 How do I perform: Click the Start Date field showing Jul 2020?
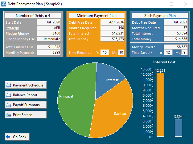[x=49, y=22]
